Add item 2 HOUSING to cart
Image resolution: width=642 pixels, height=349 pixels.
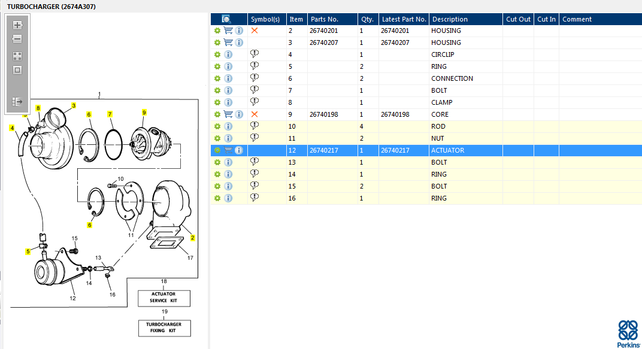[x=228, y=31]
